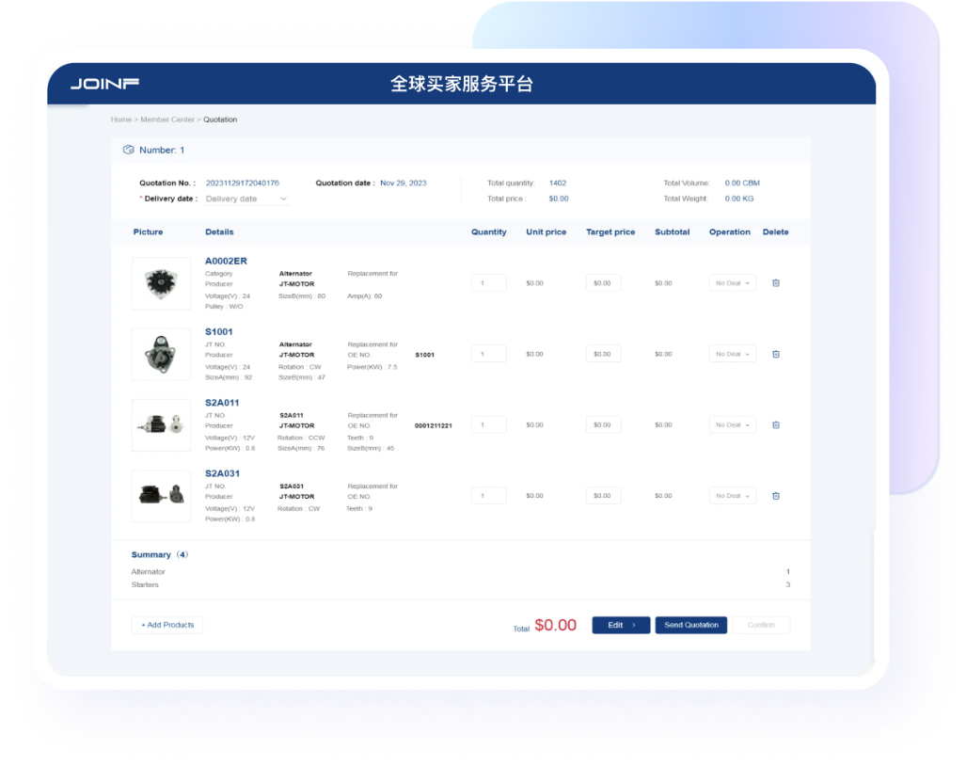Click quantity field for S1001
This screenshot has height=766, width=966.
point(489,354)
